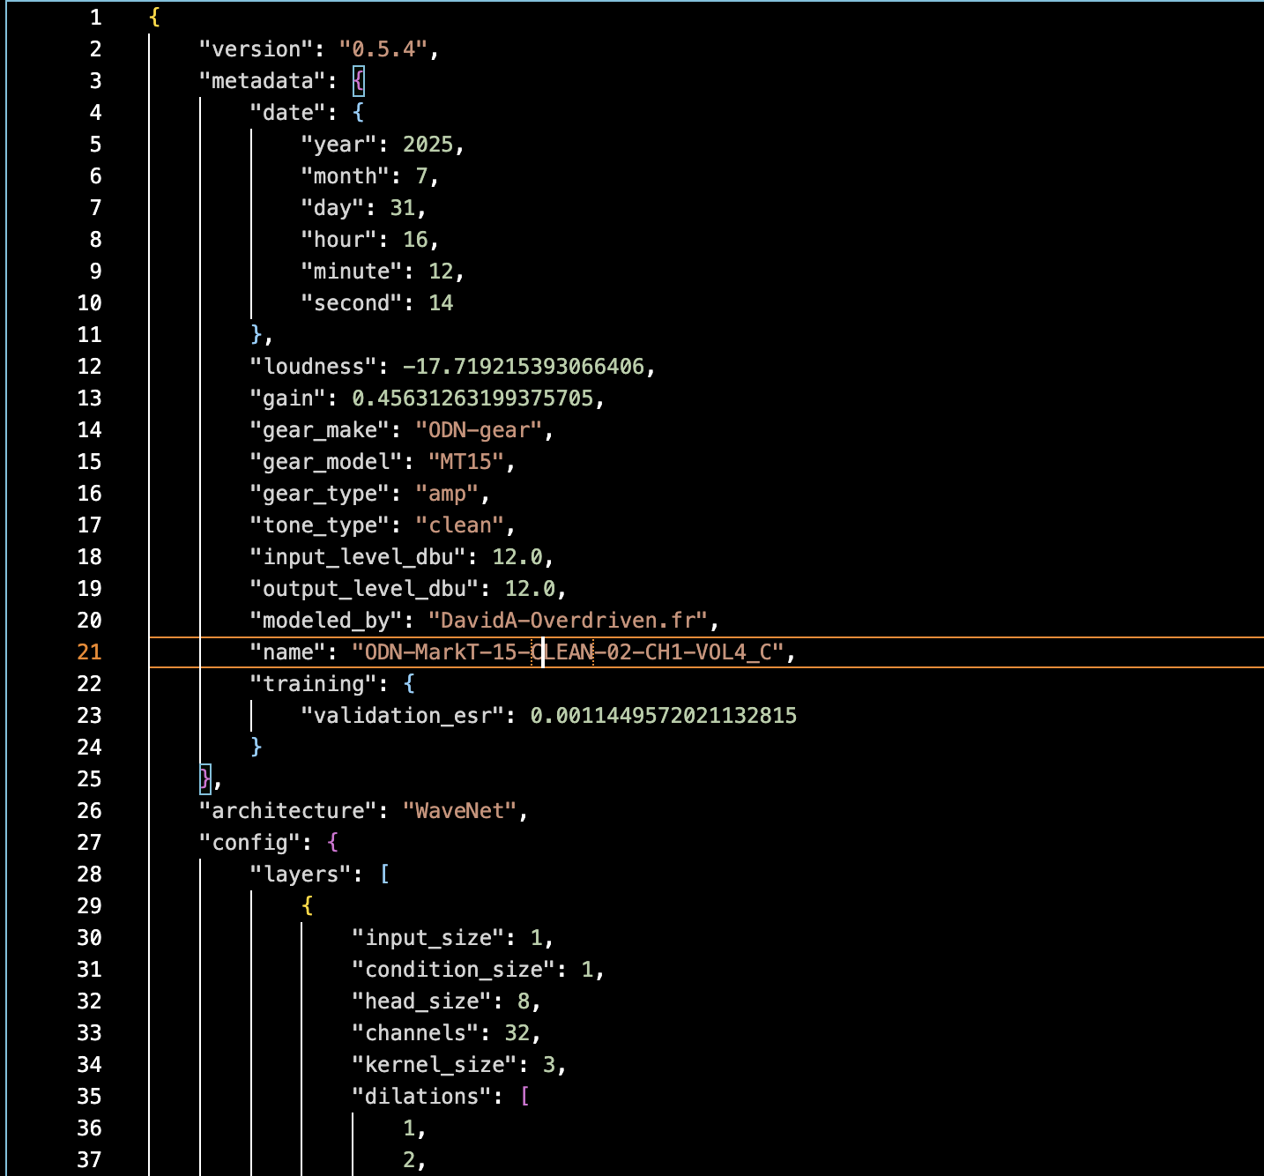
Task: Select the loudness value -17.719215393066406
Action: pyautogui.click(x=524, y=367)
